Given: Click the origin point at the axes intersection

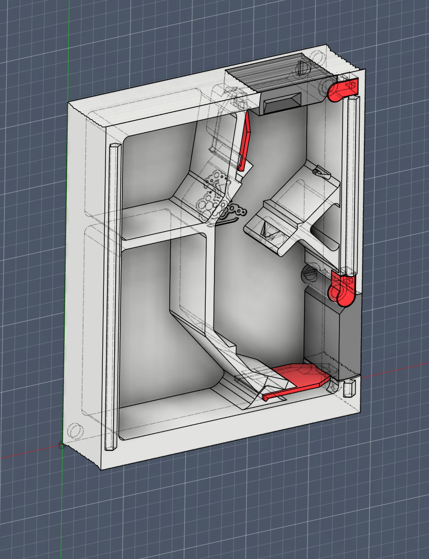Looking at the screenshot, I should (x=61, y=445).
